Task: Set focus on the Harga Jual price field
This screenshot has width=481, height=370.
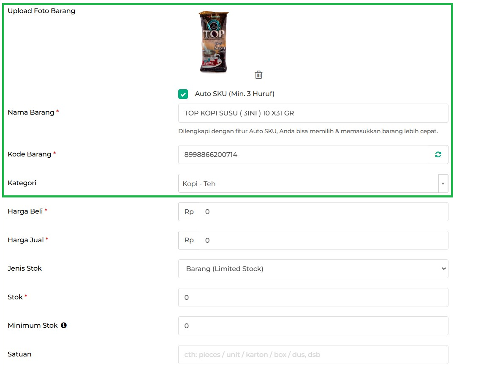Action: (x=313, y=240)
